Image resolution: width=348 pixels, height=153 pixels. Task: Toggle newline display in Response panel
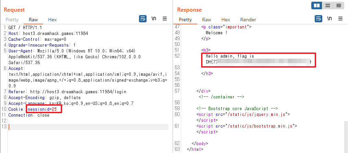329,19
